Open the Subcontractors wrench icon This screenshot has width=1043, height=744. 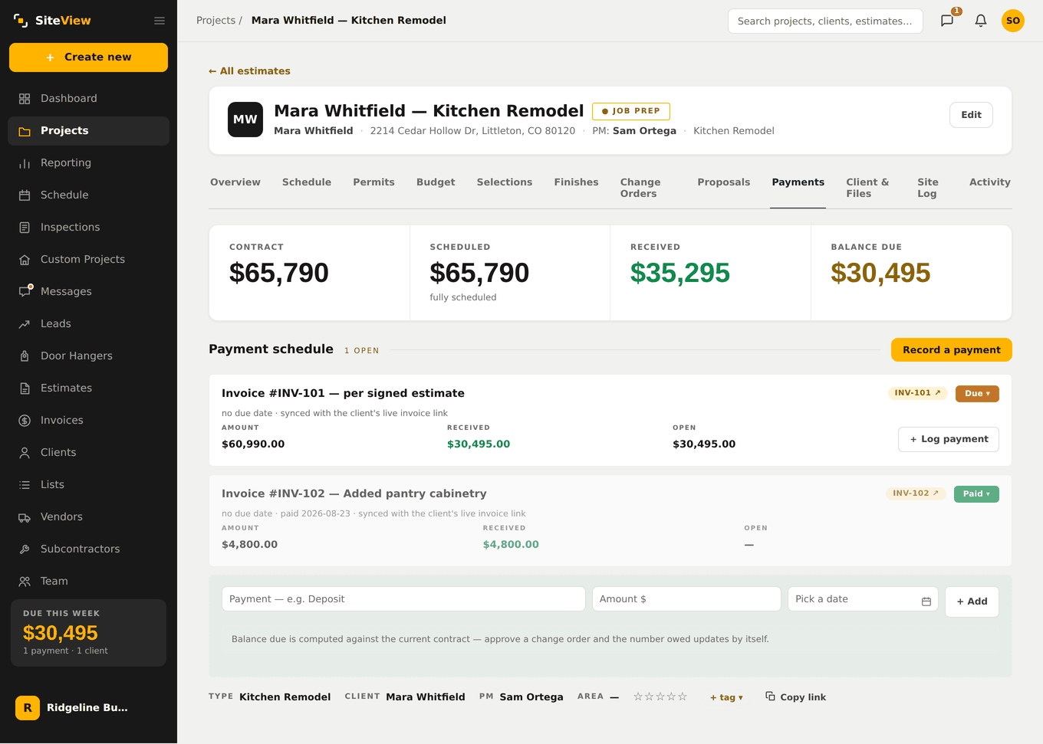25,549
